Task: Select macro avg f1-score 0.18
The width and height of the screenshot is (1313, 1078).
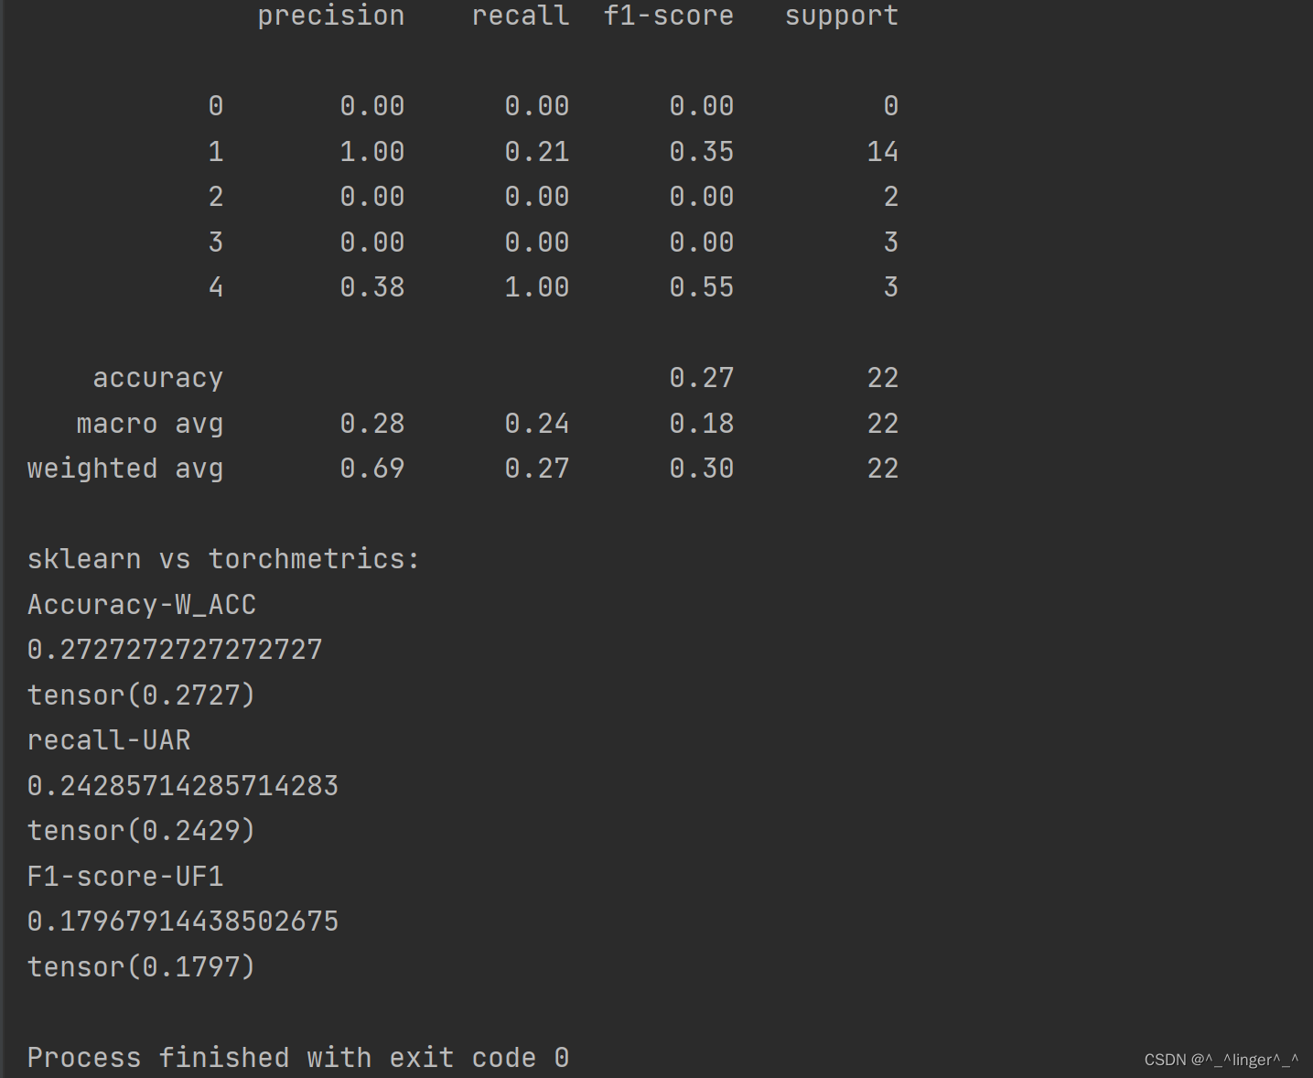Action: (x=702, y=424)
